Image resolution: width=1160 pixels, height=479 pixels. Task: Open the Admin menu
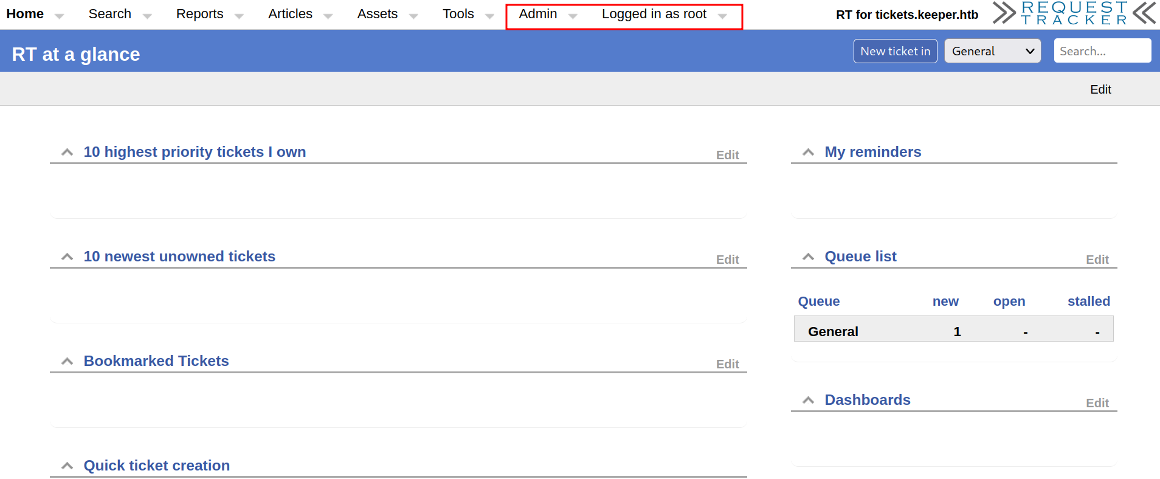point(537,14)
